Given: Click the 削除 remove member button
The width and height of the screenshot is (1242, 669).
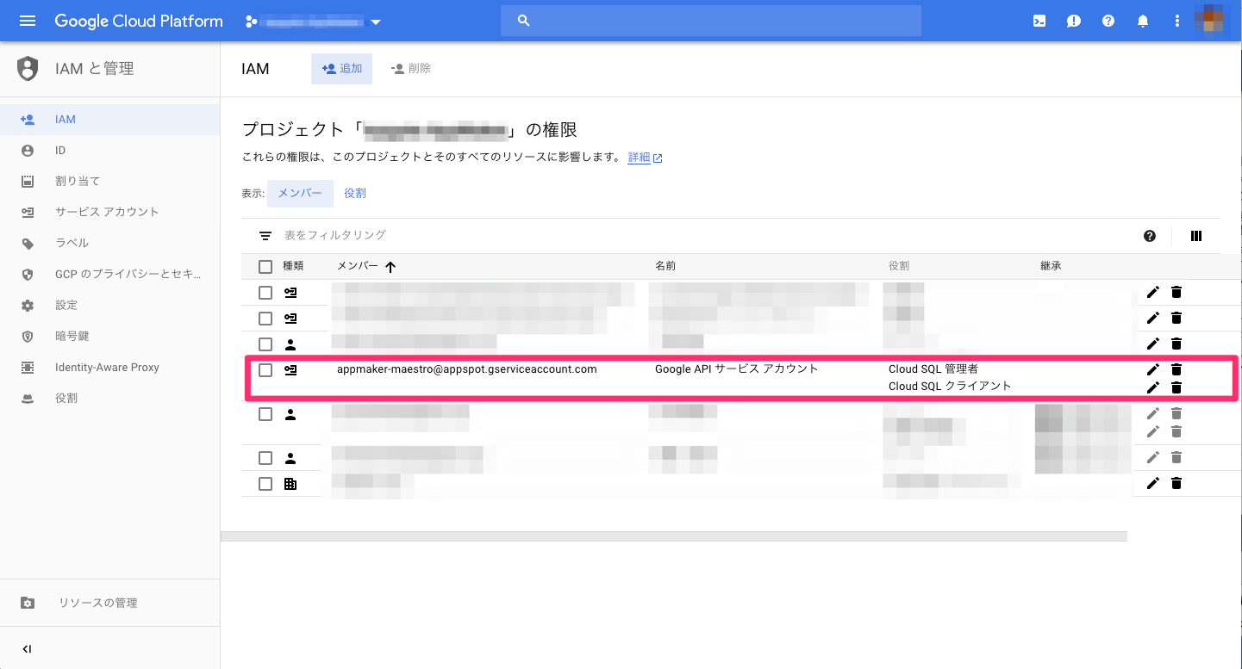Looking at the screenshot, I should click(410, 69).
